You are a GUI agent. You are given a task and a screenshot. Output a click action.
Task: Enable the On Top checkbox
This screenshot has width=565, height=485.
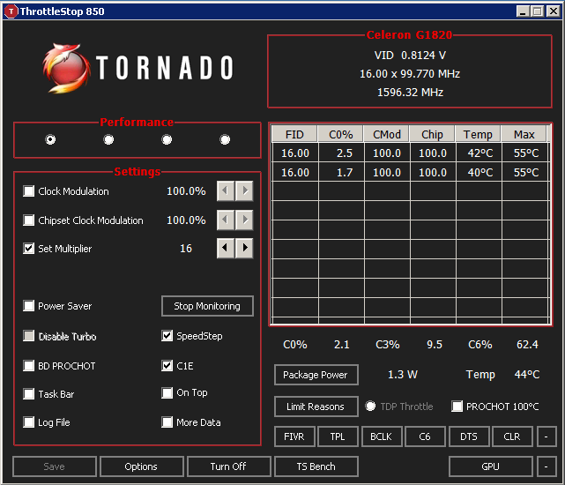pyautogui.click(x=167, y=392)
